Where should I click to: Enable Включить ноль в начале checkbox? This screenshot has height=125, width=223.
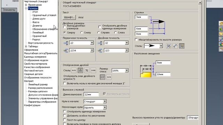(64, 83)
